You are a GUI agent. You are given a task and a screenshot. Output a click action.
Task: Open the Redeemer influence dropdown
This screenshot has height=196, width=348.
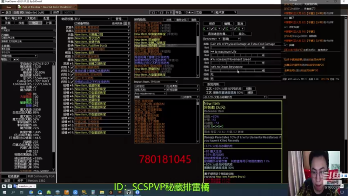click(x=211, y=39)
